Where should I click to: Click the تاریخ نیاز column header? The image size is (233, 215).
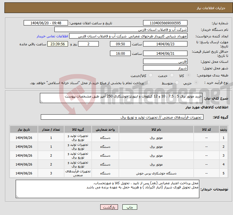[x=24, y=129]
